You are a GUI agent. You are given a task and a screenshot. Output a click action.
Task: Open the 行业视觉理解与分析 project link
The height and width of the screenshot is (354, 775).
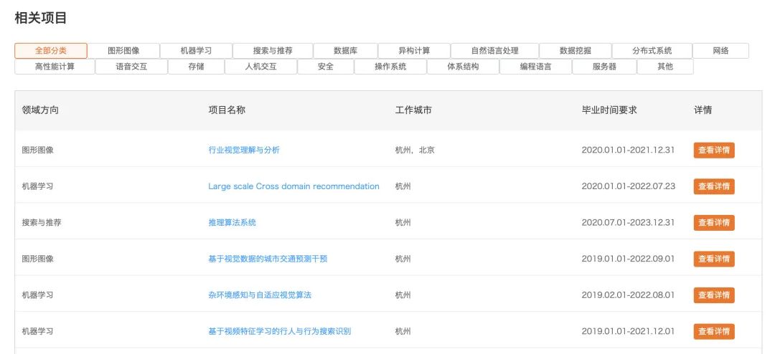click(244, 150)
